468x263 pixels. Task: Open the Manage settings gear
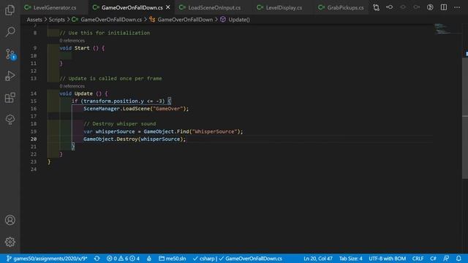click(x=10, y=242)
